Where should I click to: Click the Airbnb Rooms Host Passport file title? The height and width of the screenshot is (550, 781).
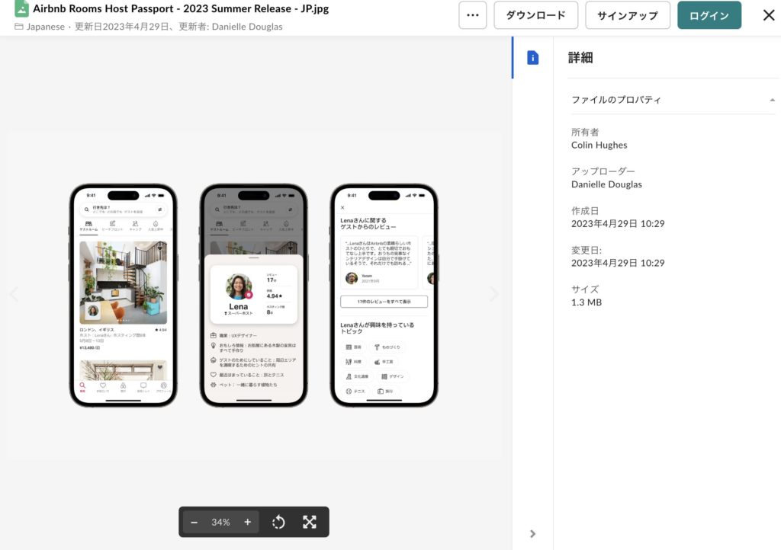point(173,10)
